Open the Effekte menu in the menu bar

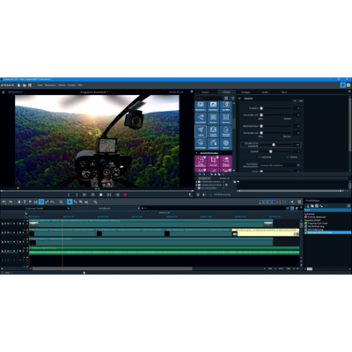pyautogui.click(x=62, y=85)
